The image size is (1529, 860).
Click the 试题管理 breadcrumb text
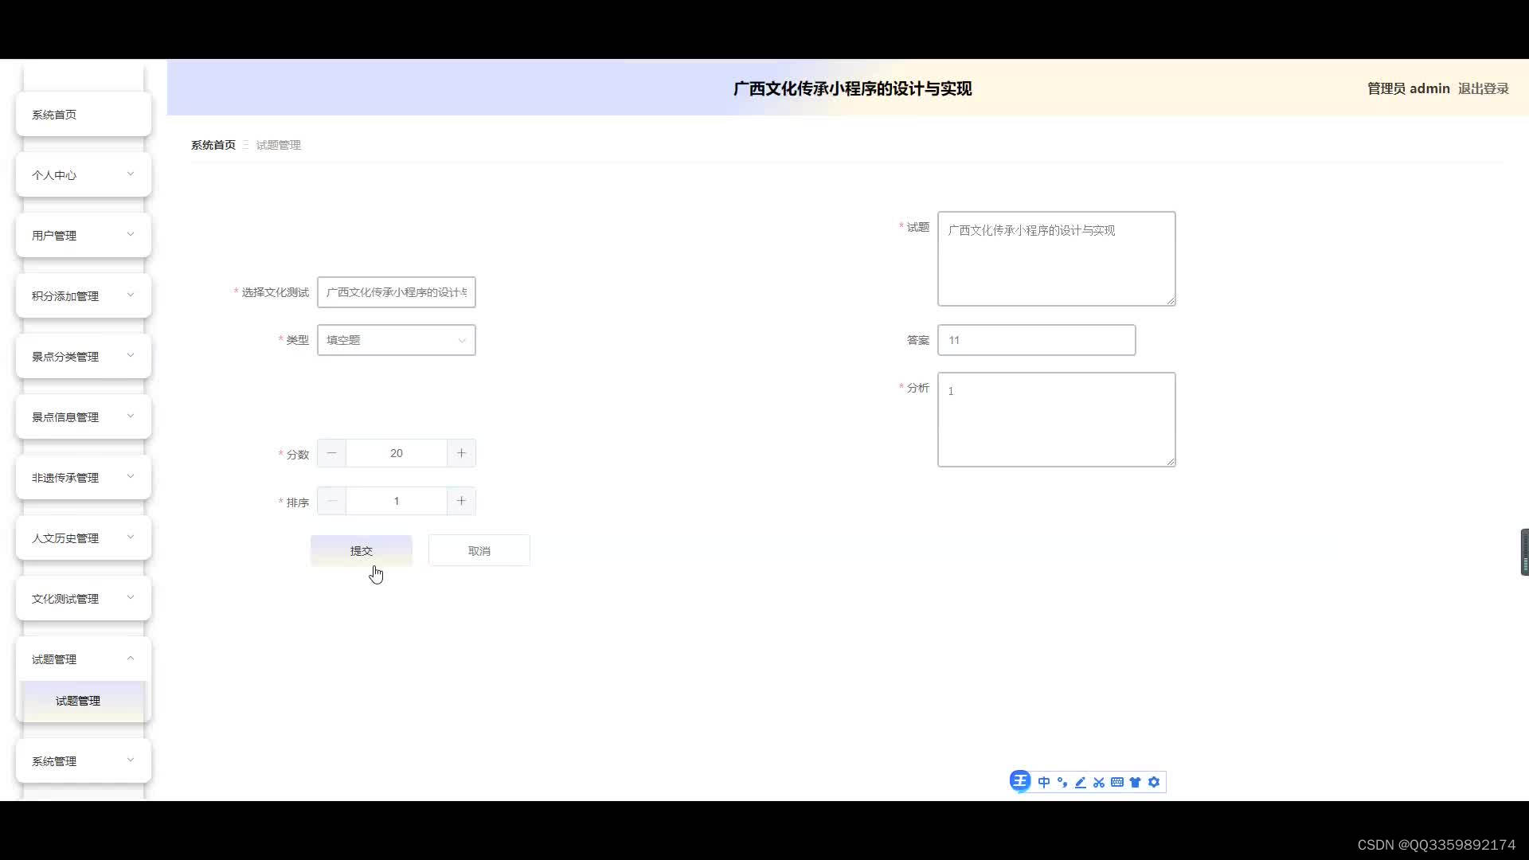coord(279,145)
